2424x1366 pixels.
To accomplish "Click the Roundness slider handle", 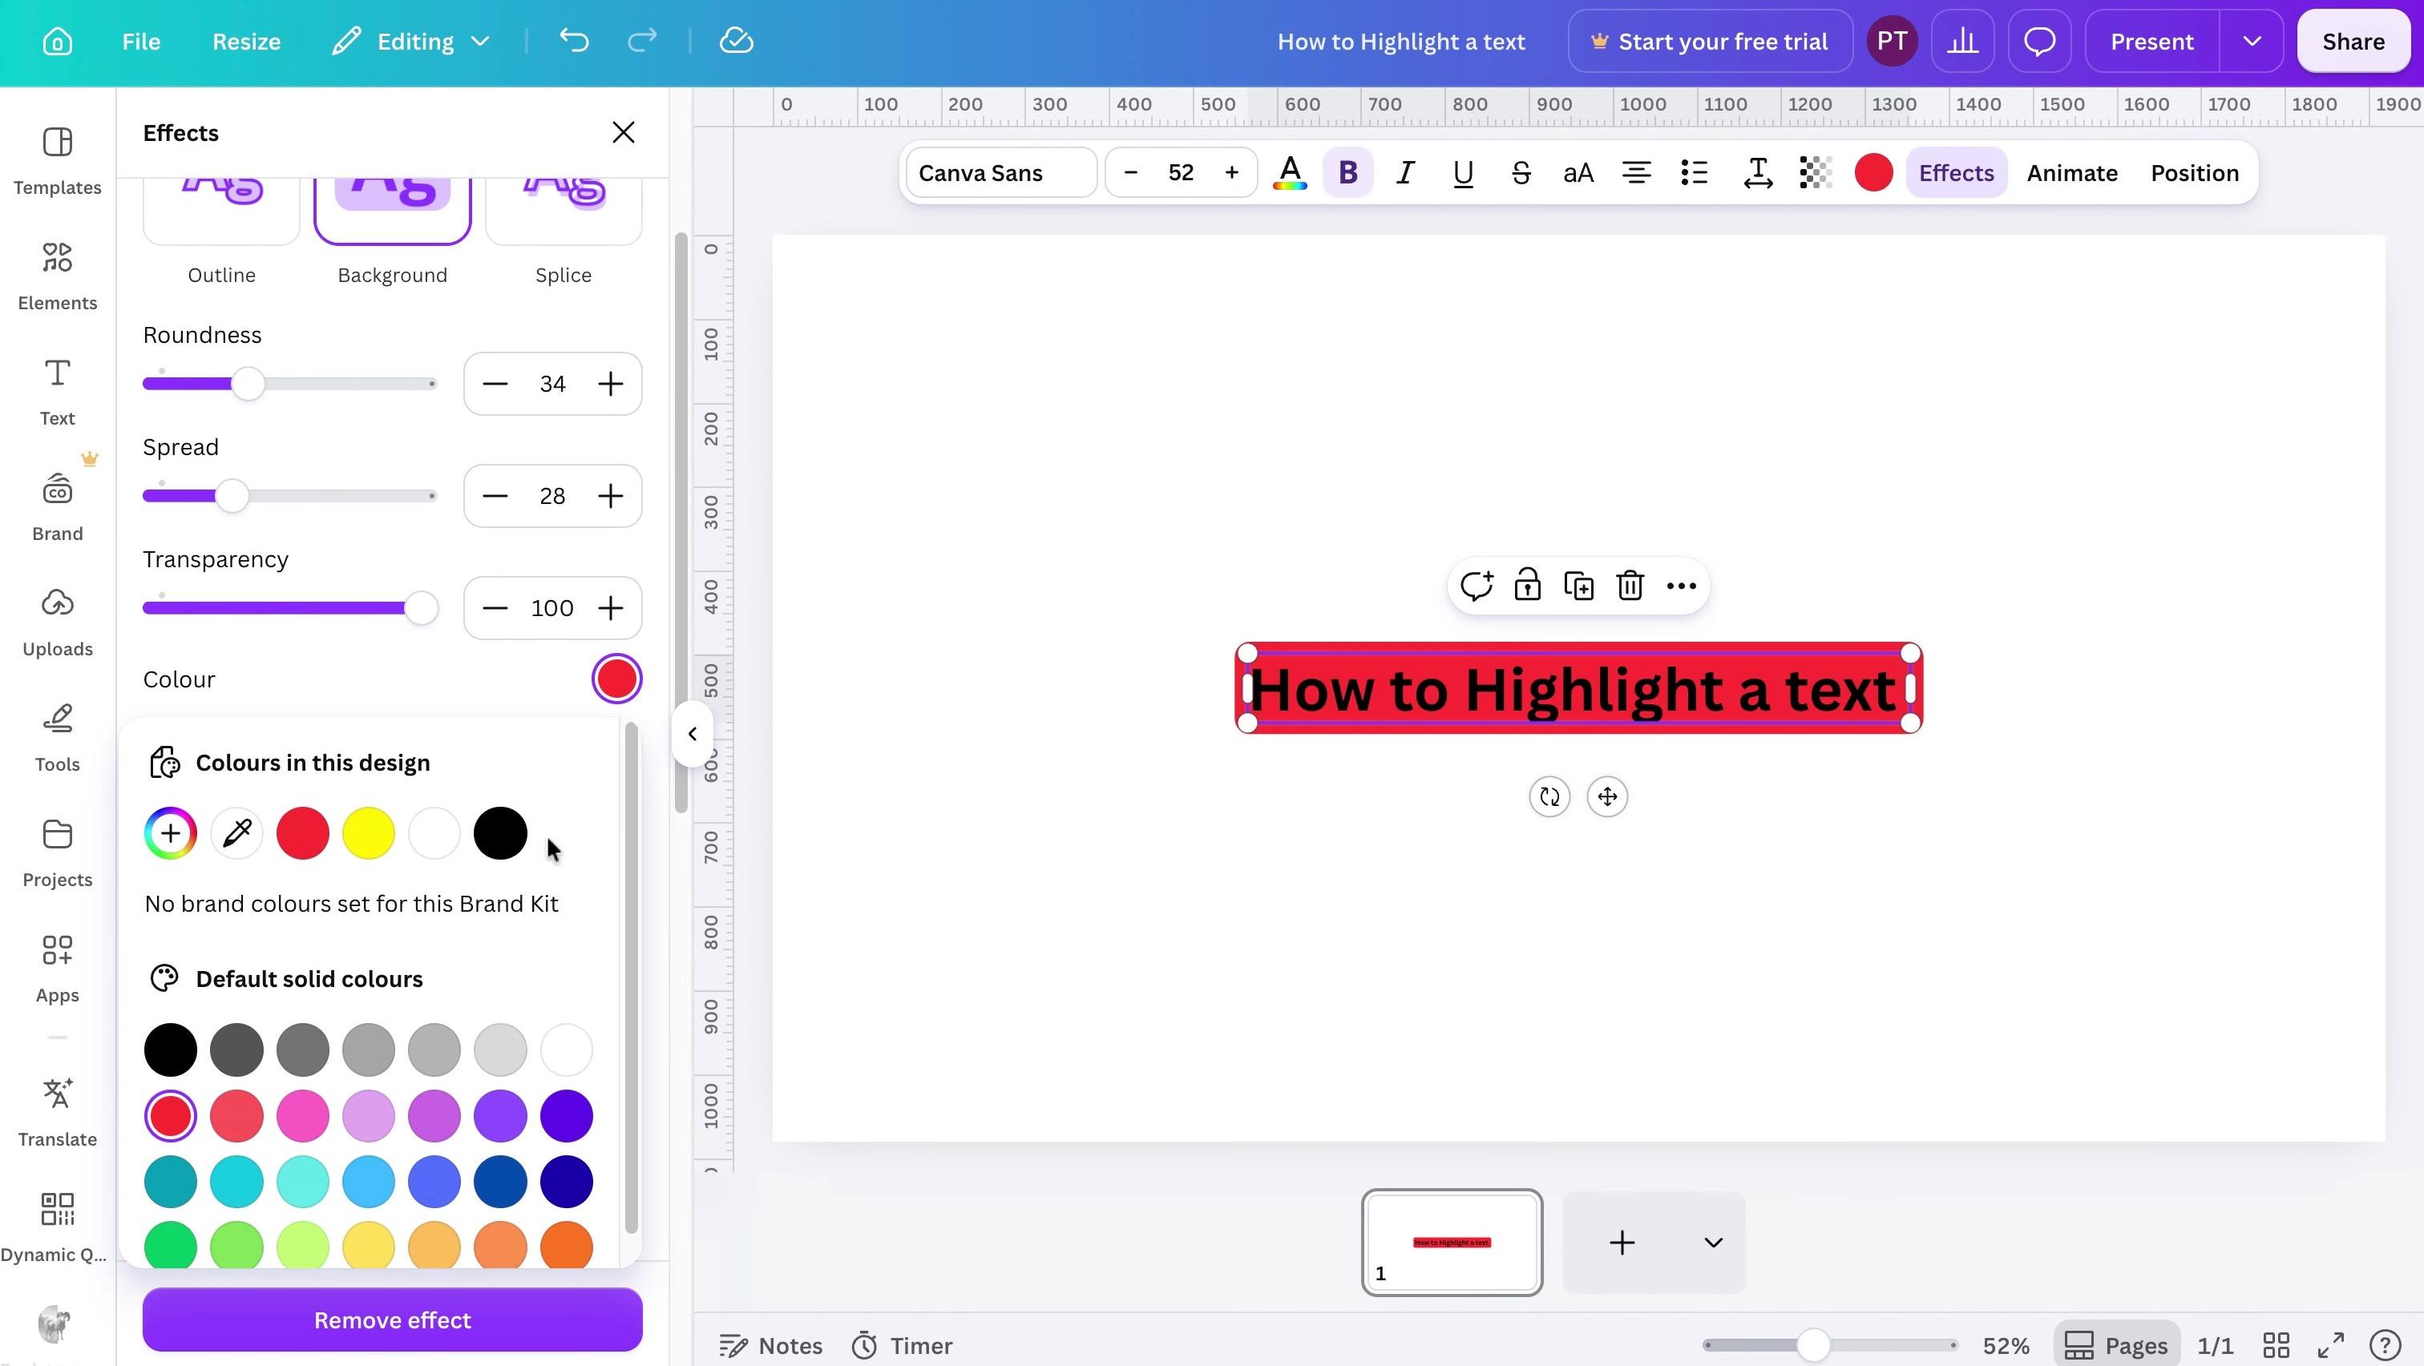I will click(248, 384).
